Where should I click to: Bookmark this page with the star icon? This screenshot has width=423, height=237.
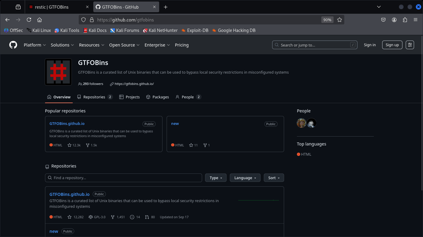coord(339,20)
